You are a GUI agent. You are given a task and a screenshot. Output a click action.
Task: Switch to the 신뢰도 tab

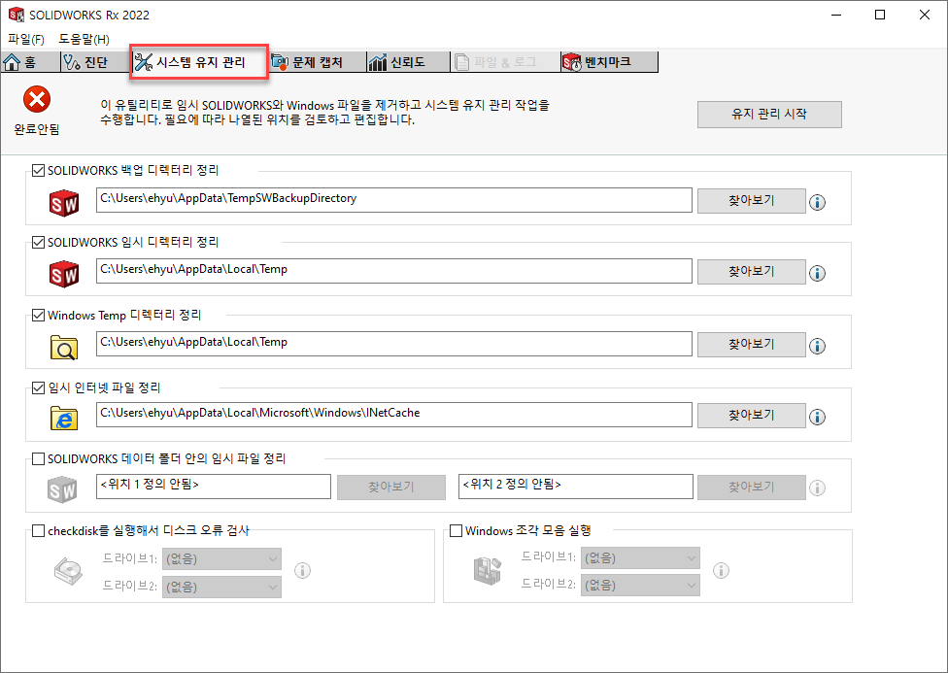click(x=408, y=62)
